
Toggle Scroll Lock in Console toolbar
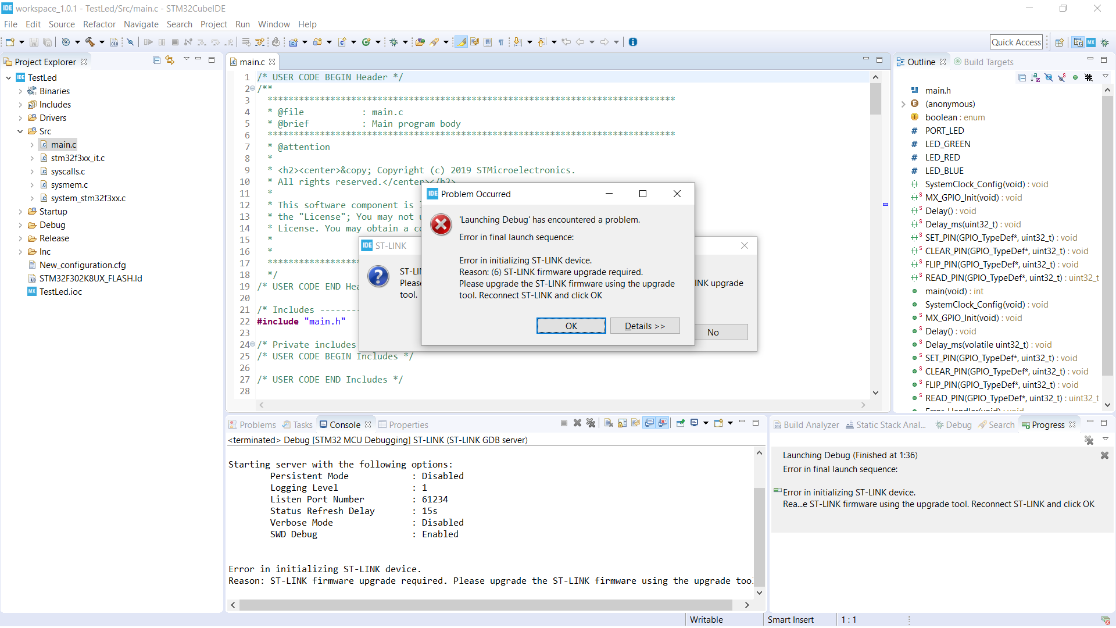tap(622, 423)
